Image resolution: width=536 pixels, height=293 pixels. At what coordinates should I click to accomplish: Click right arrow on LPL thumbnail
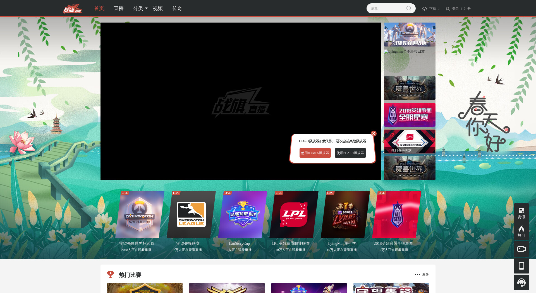(423, 143)
